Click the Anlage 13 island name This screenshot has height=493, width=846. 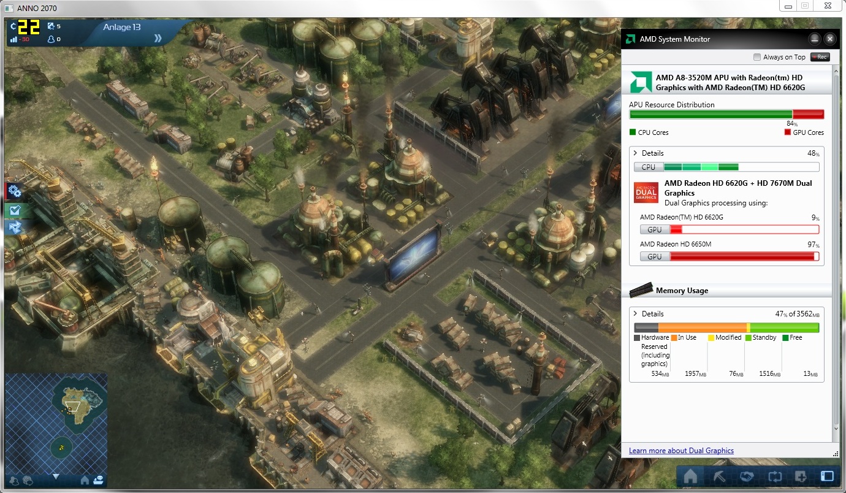tap(123, 27)
